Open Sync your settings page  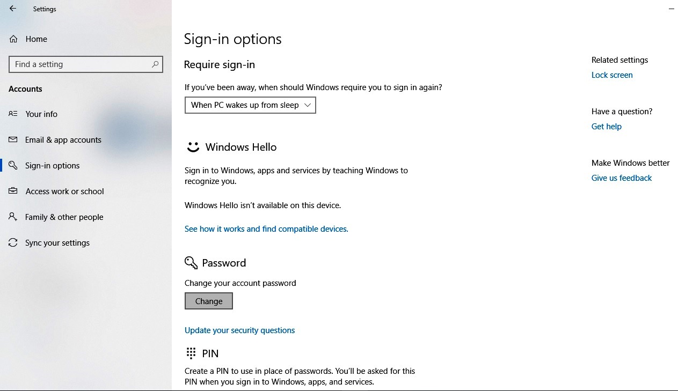coord(57,243)
